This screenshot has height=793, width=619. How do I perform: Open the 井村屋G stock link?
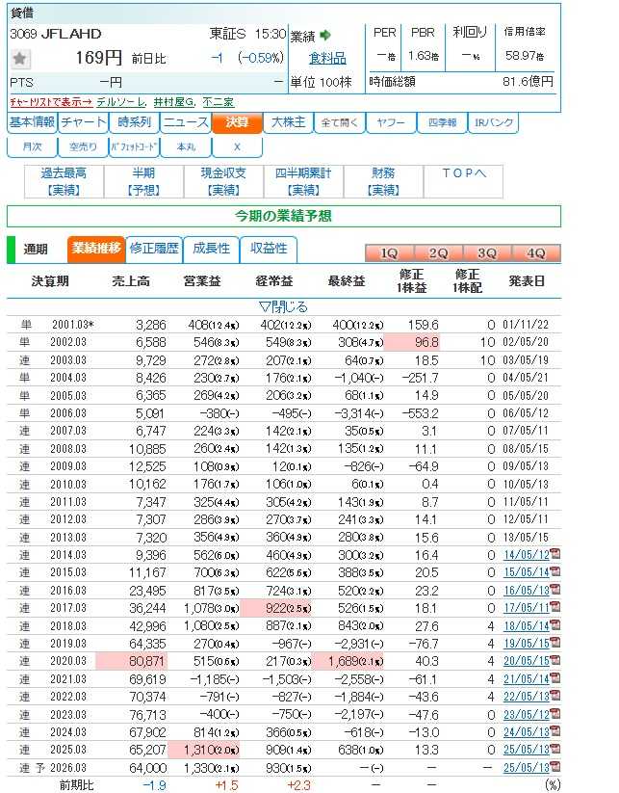tap(173, 102)
